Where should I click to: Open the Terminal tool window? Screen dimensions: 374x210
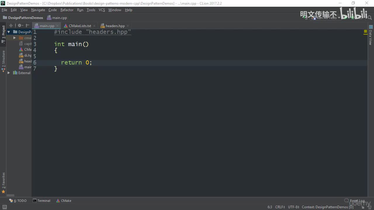41,201
